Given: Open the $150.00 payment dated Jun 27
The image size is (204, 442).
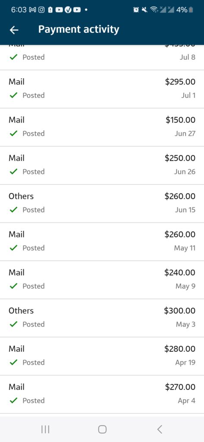Looking at the screenshot, I should point(102,127).
